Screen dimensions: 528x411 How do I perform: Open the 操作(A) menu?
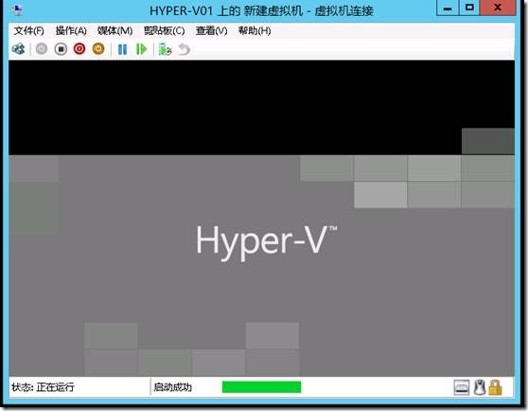coord(71,31)
